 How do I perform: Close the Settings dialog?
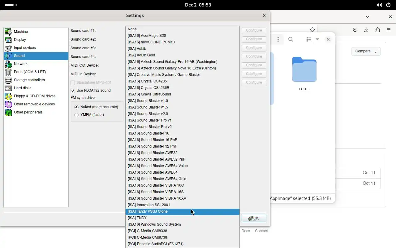[264, 15]
